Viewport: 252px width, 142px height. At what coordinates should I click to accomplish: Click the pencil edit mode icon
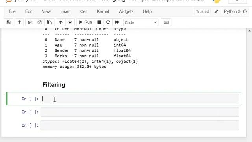[x=216, y=11]
